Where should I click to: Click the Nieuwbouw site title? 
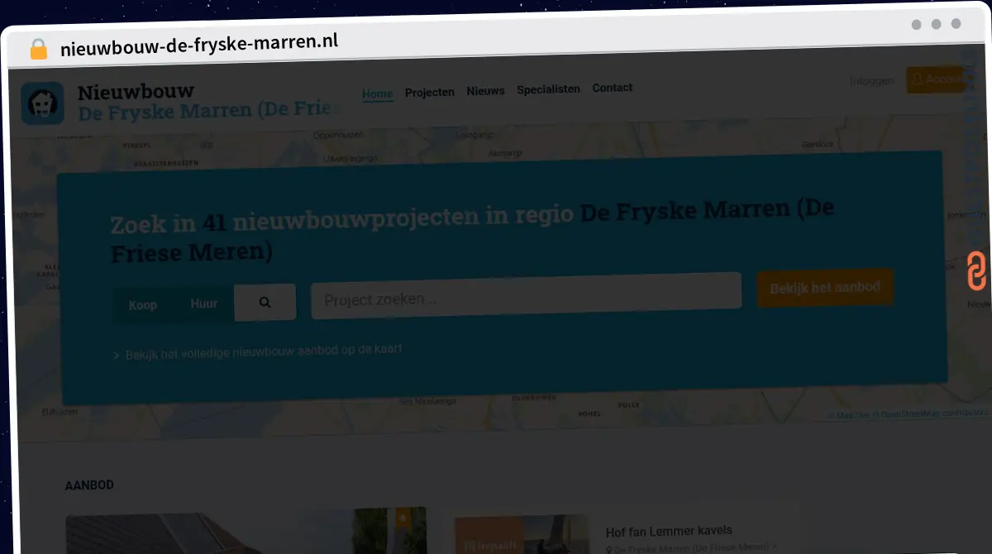[x=136, y=92]
